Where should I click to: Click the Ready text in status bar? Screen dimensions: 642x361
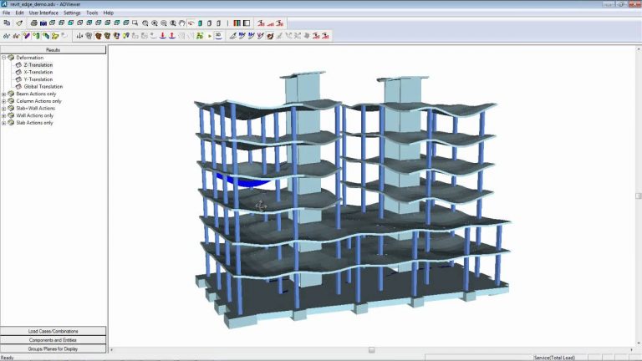(x=8, y=358)
